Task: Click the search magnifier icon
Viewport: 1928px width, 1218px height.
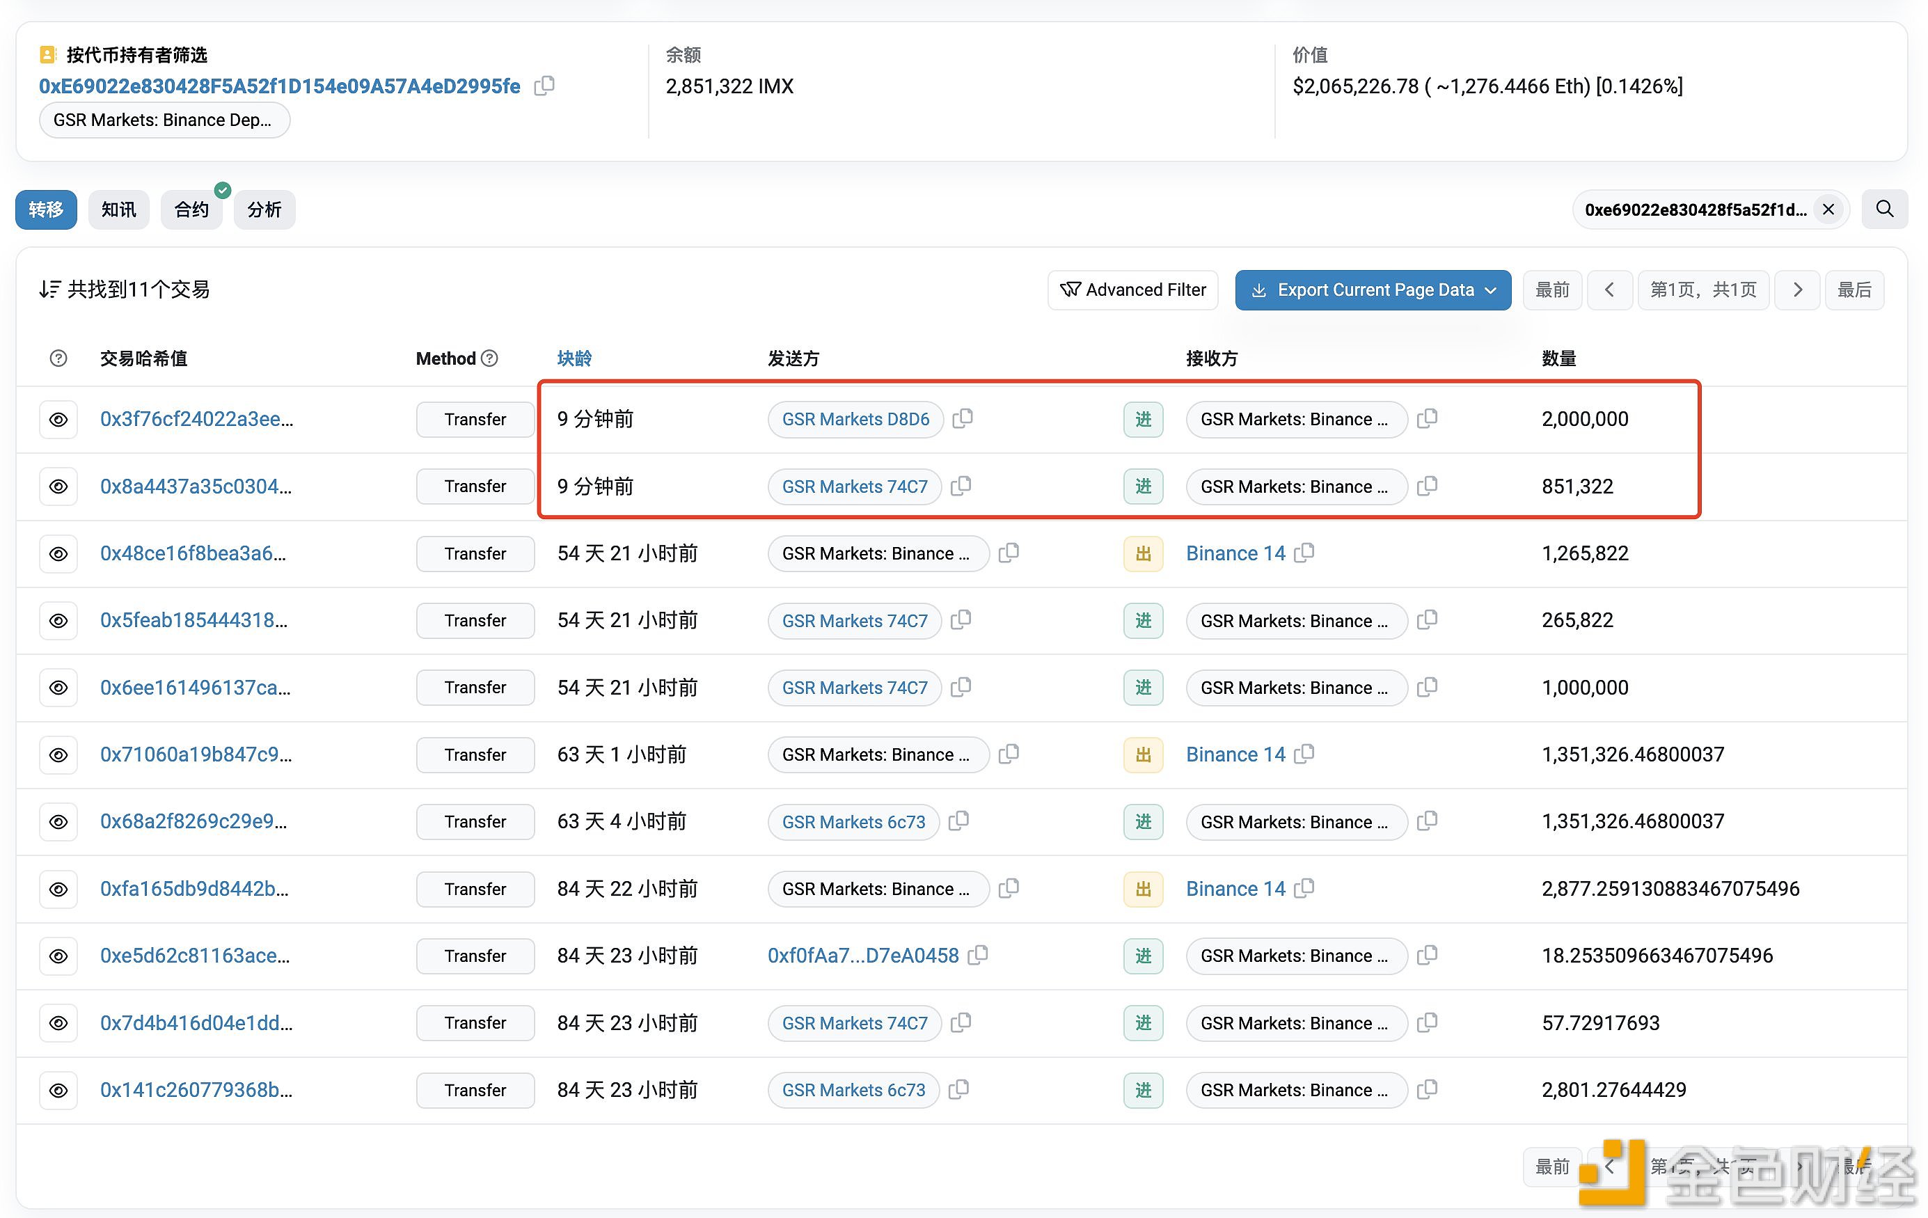Action: pyautogui.click(x=1885, y=209)
